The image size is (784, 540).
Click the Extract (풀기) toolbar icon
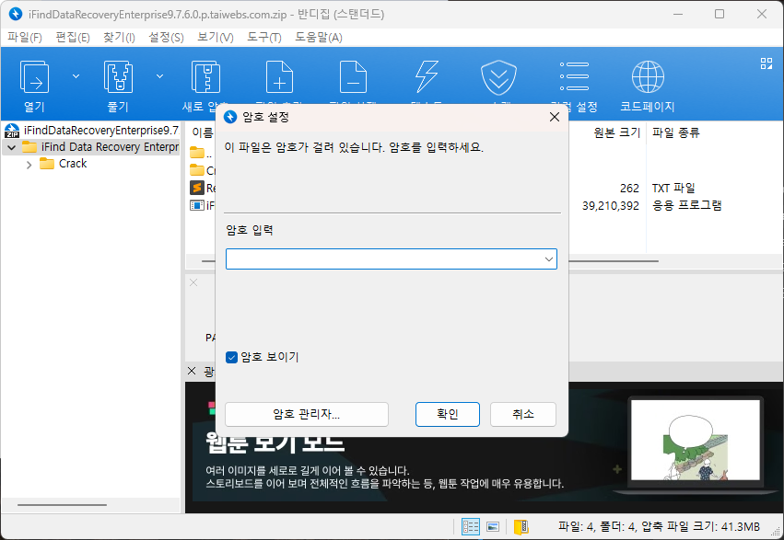coord(118,77)
